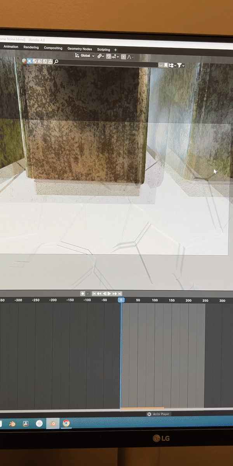The image size is (233, 466).
Task: Open the Scripting workspace tab
Action: tap(104, 49)
